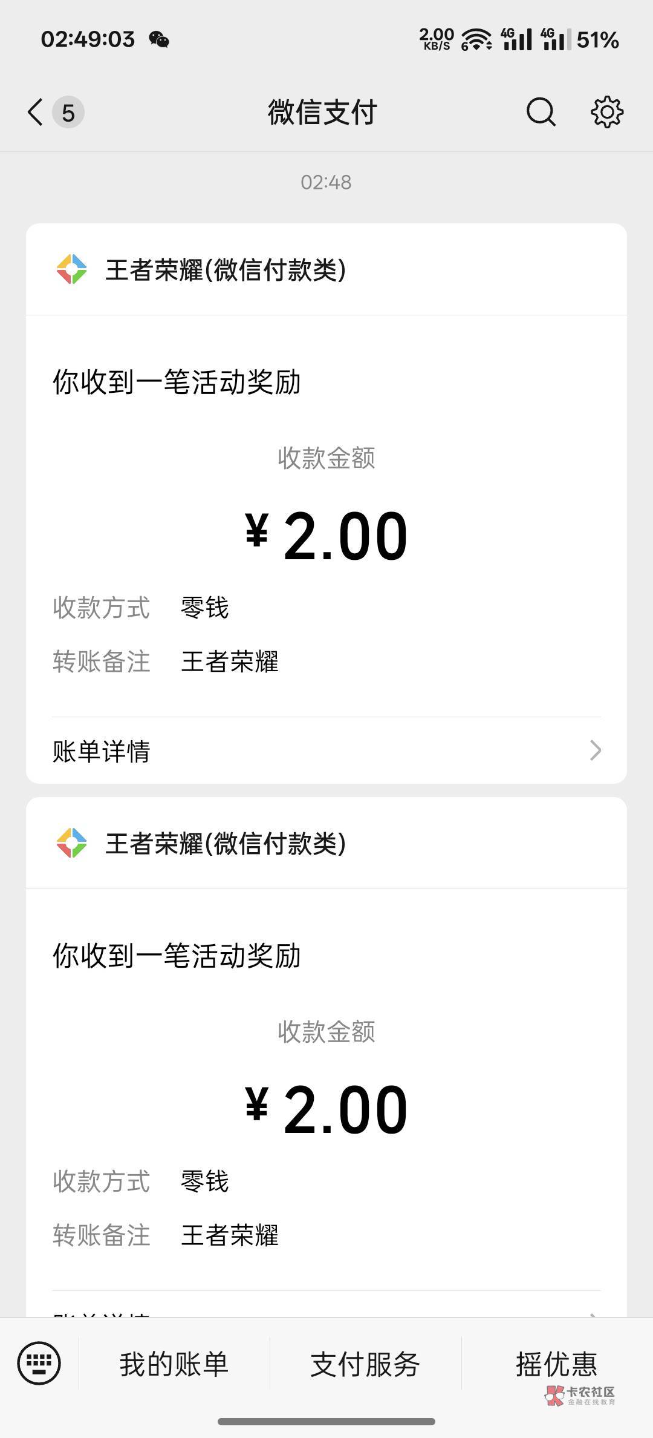Open search with magnifying glass icon

pyautogui.click(x=541, y=112)
